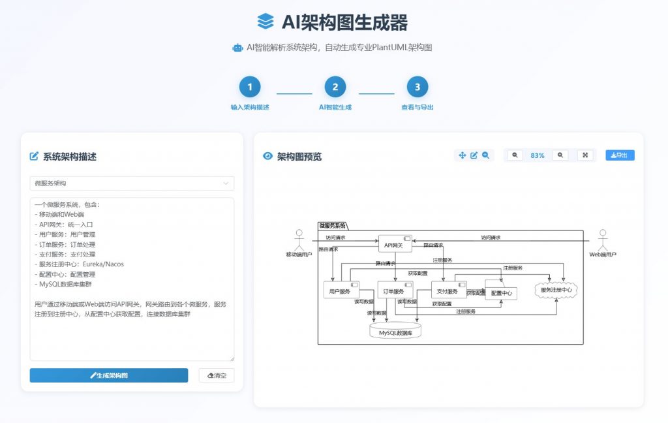The image size is (668, 423).
Task: Click the 生成架构图 button
Action: 109,375
